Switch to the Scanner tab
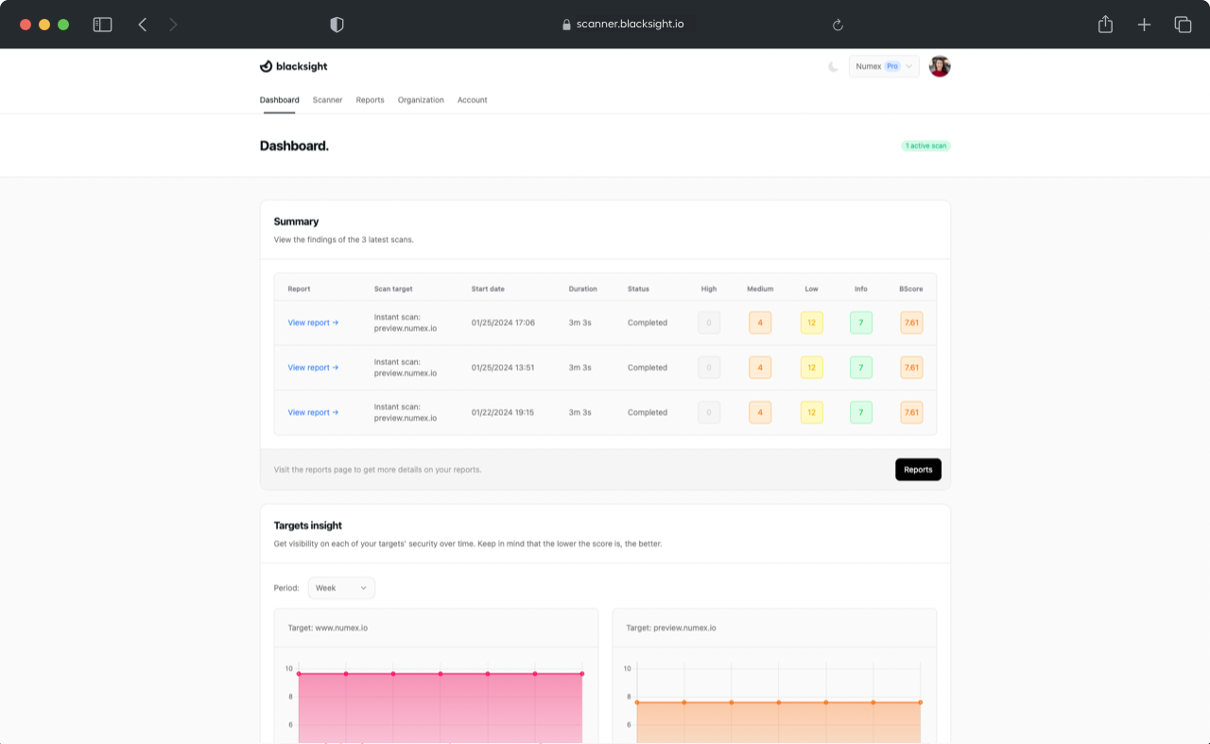The height and width of the screenshot is (744, 1210). pos(327,99)
